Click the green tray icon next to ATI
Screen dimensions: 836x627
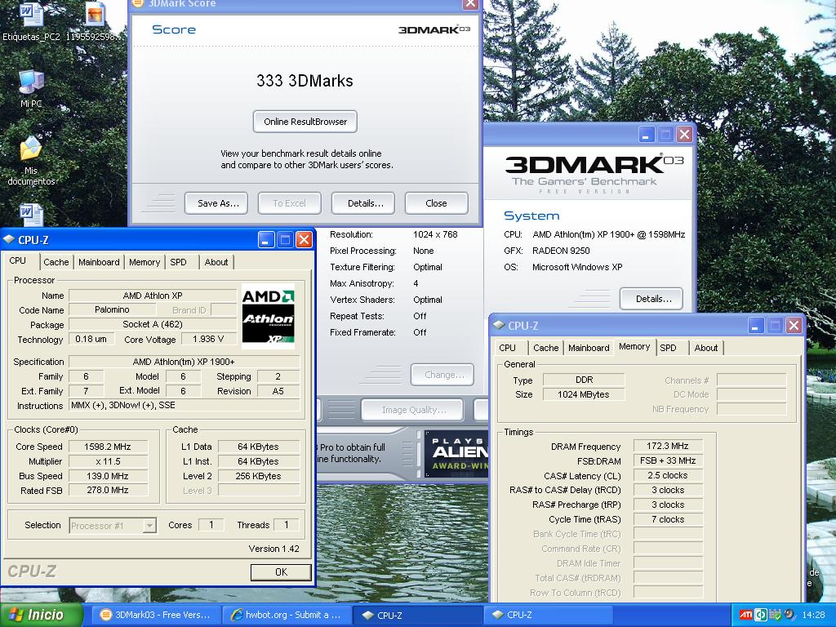tap(761, 615)
